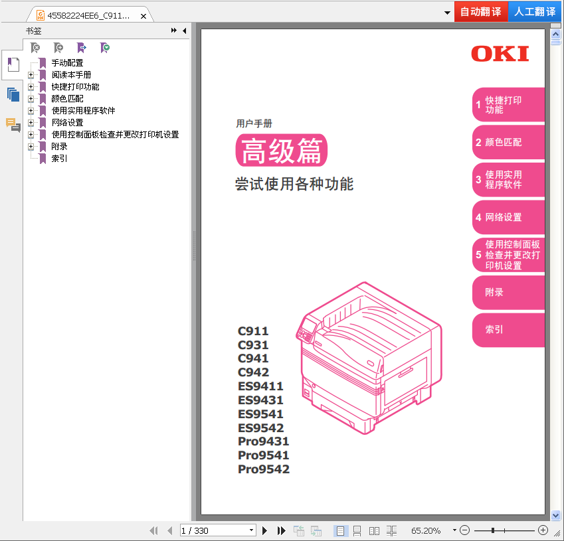The width and height of the screenshot is (564, 541).
Task: Expand the 使用实用程序软件 bookmark
Action: (x=31, y=111)
